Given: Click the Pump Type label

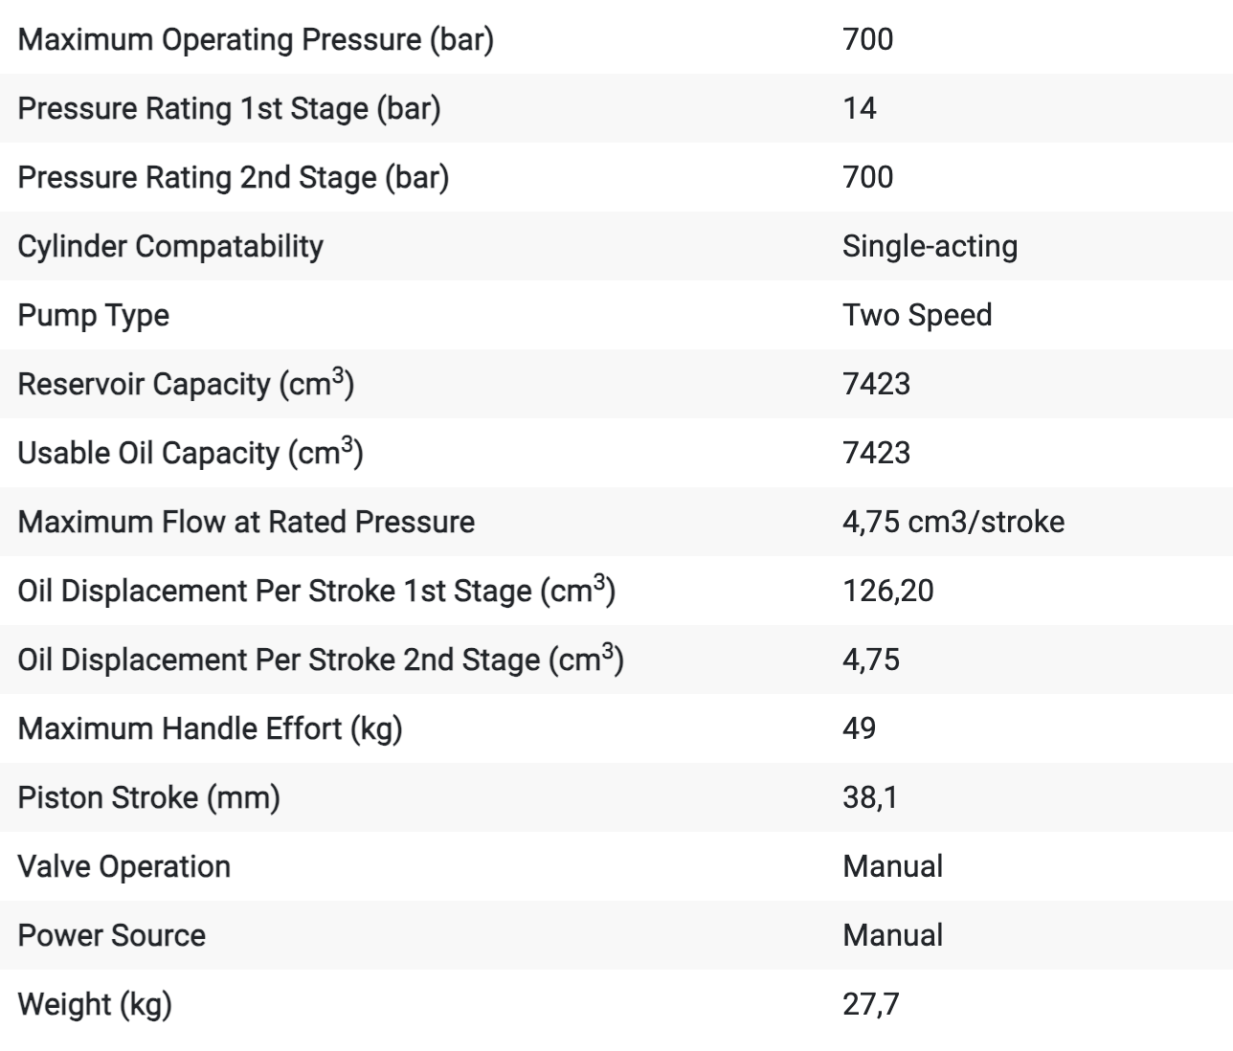Looking at the screenshot, I should click(x=94, y=316).
